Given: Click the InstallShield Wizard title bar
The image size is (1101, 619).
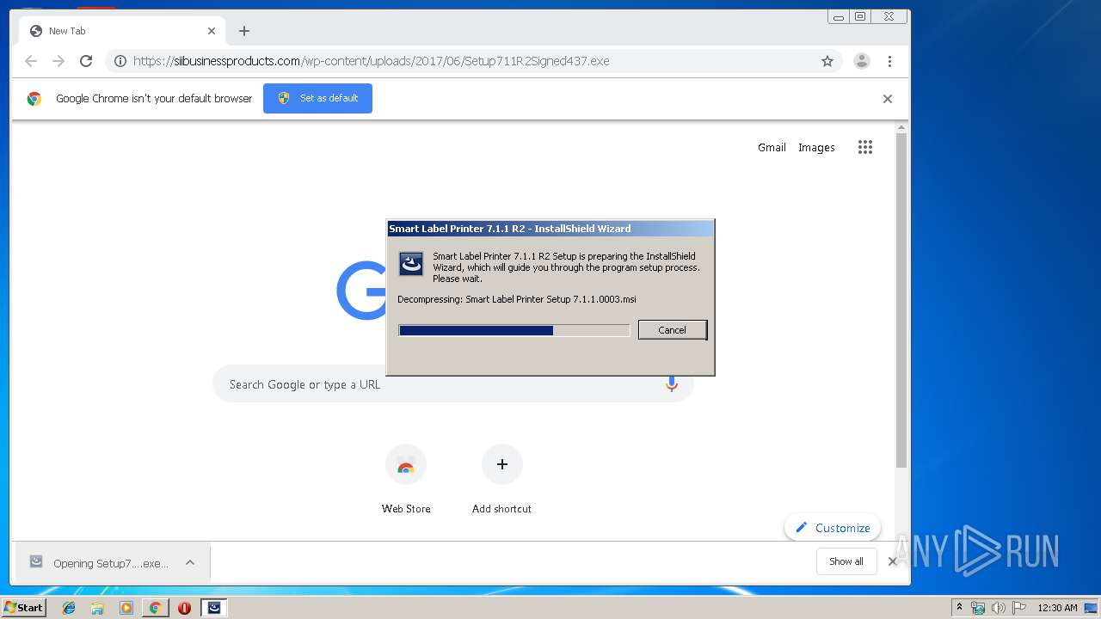Looking at the screenshot, I should [x=550, y=229].
